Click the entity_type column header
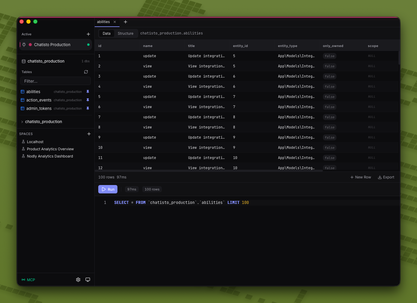The image size is (417, 303). (x=288, y=46)
